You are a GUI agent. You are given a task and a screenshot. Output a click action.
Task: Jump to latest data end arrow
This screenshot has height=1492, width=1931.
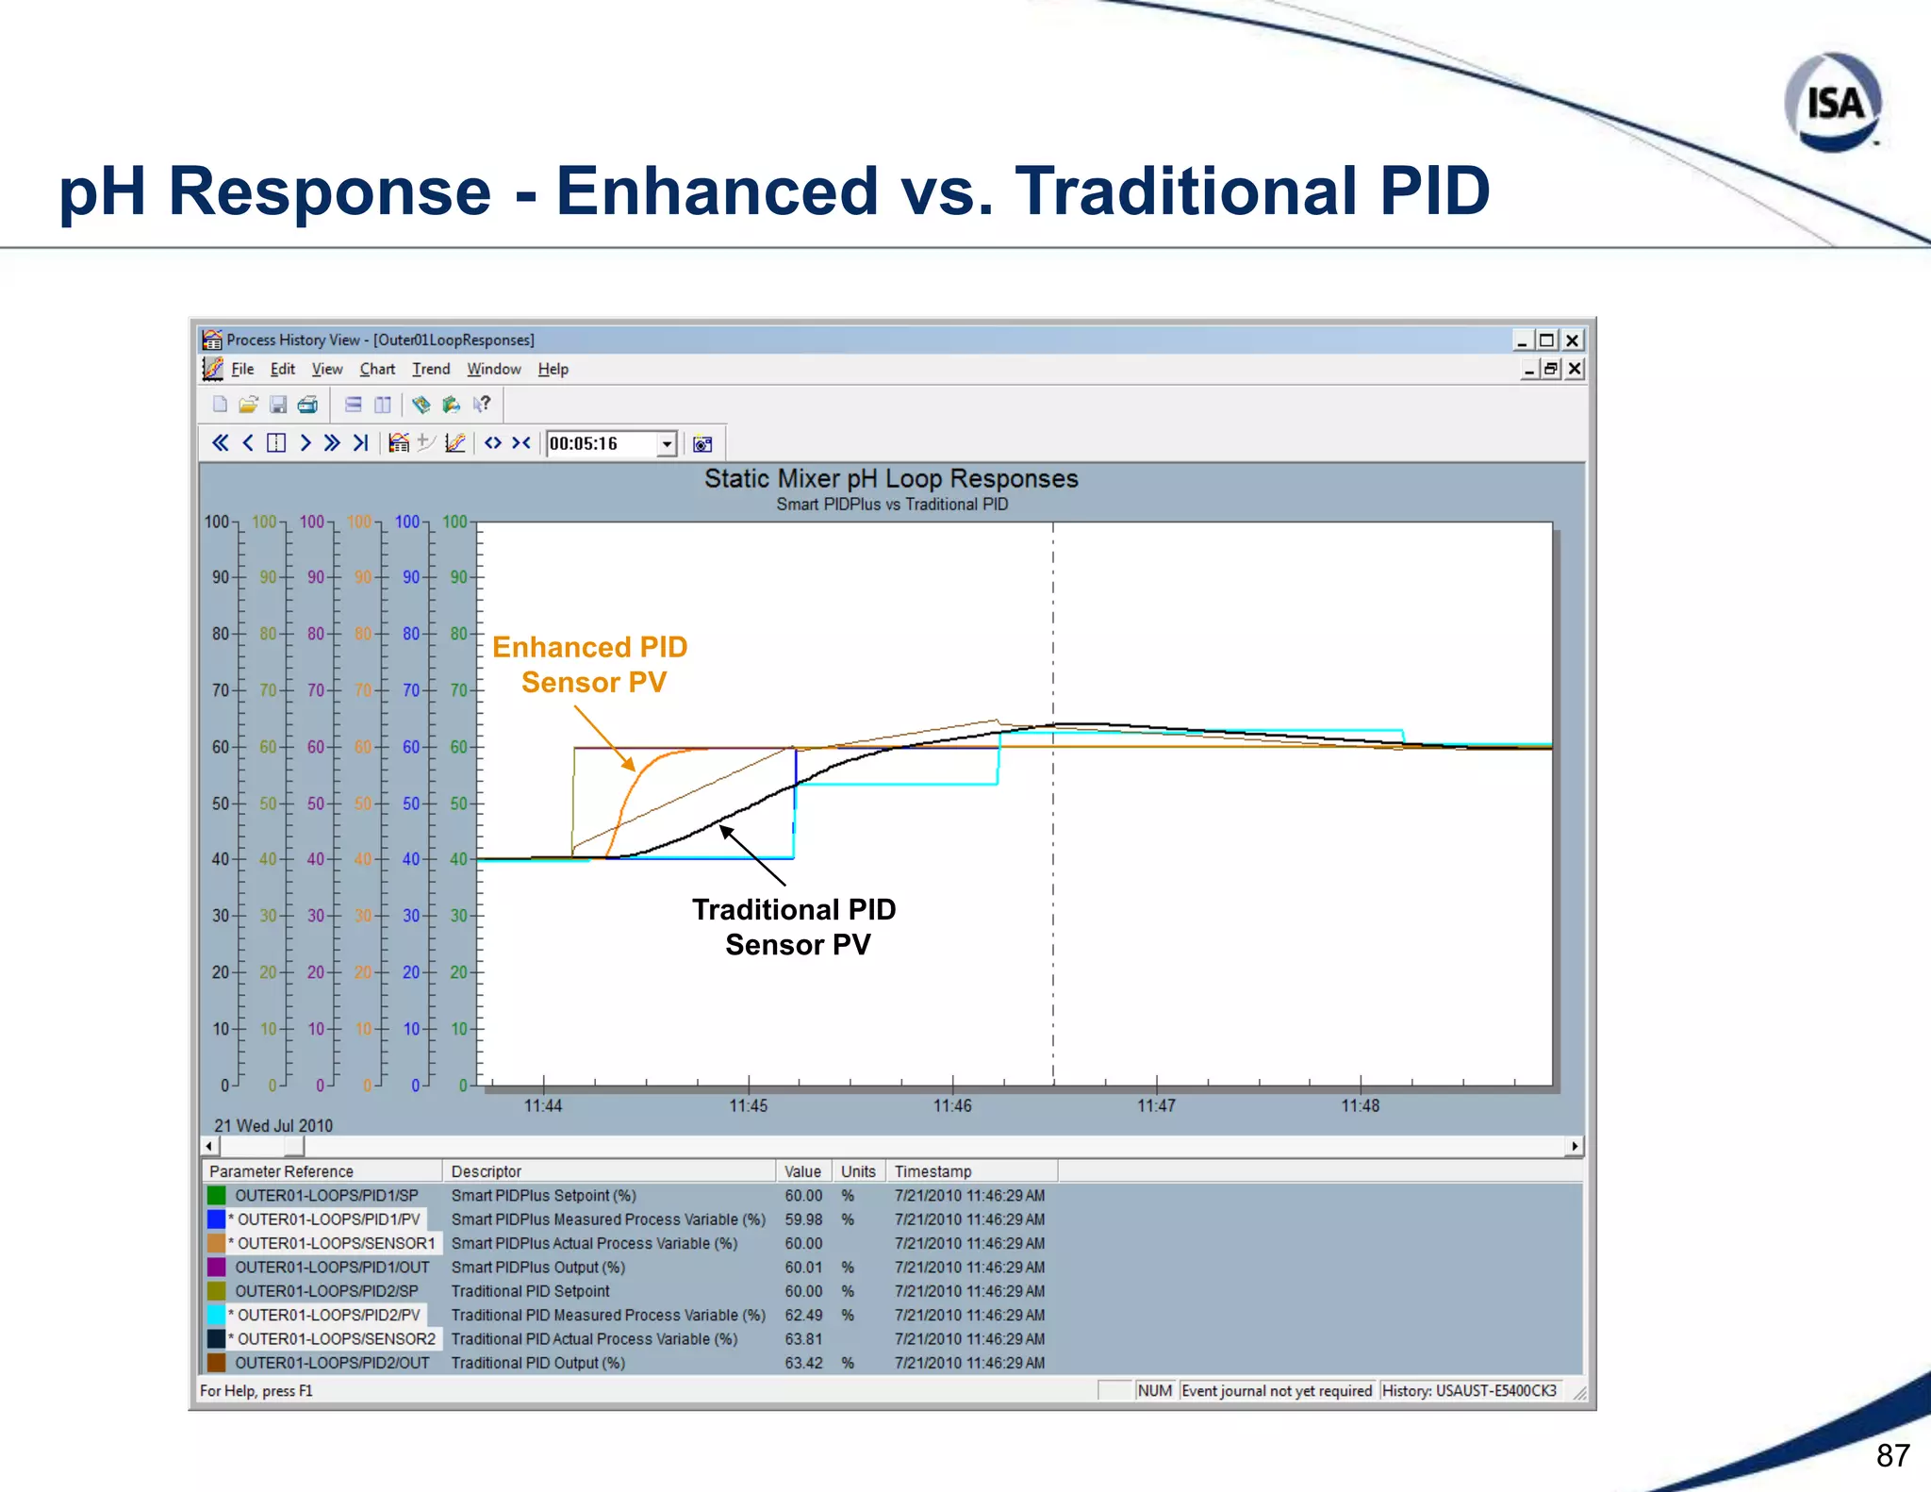coord(360,443)
